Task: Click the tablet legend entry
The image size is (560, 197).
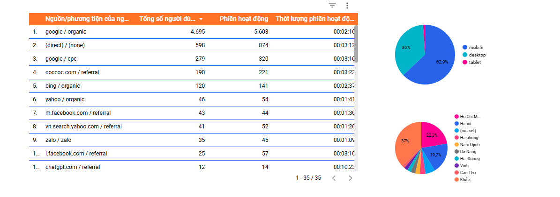Action: click(474, 62)
